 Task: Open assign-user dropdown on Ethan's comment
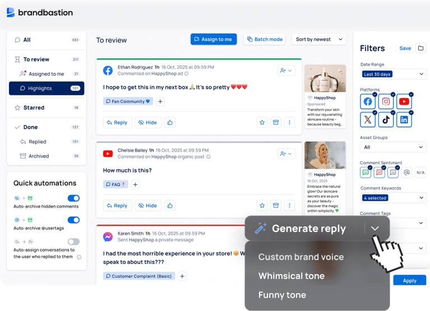tap(286, 71)
